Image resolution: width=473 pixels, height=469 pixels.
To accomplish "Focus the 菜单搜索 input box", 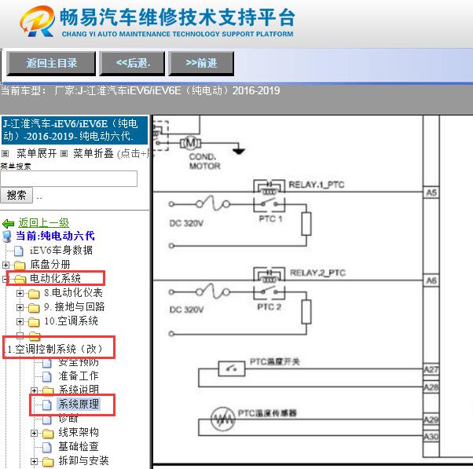I will tap(69, 179).
